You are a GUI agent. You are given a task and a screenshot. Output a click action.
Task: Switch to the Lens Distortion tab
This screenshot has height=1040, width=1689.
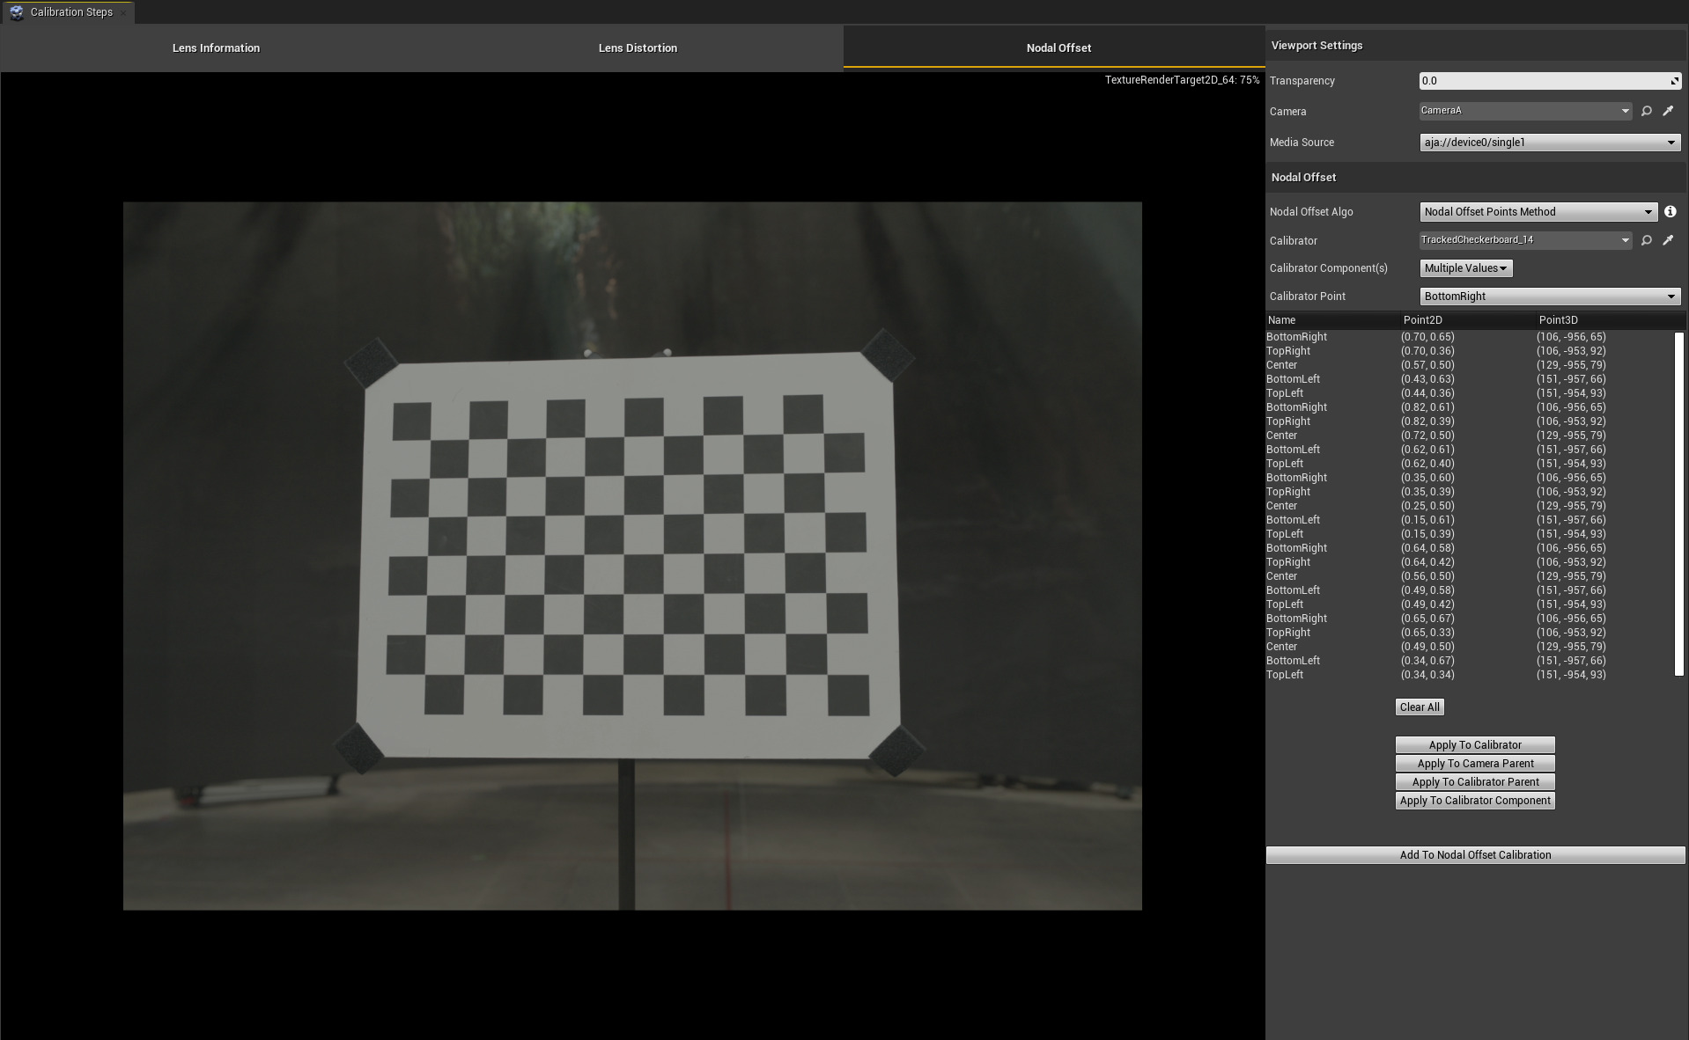pos(638,48)
